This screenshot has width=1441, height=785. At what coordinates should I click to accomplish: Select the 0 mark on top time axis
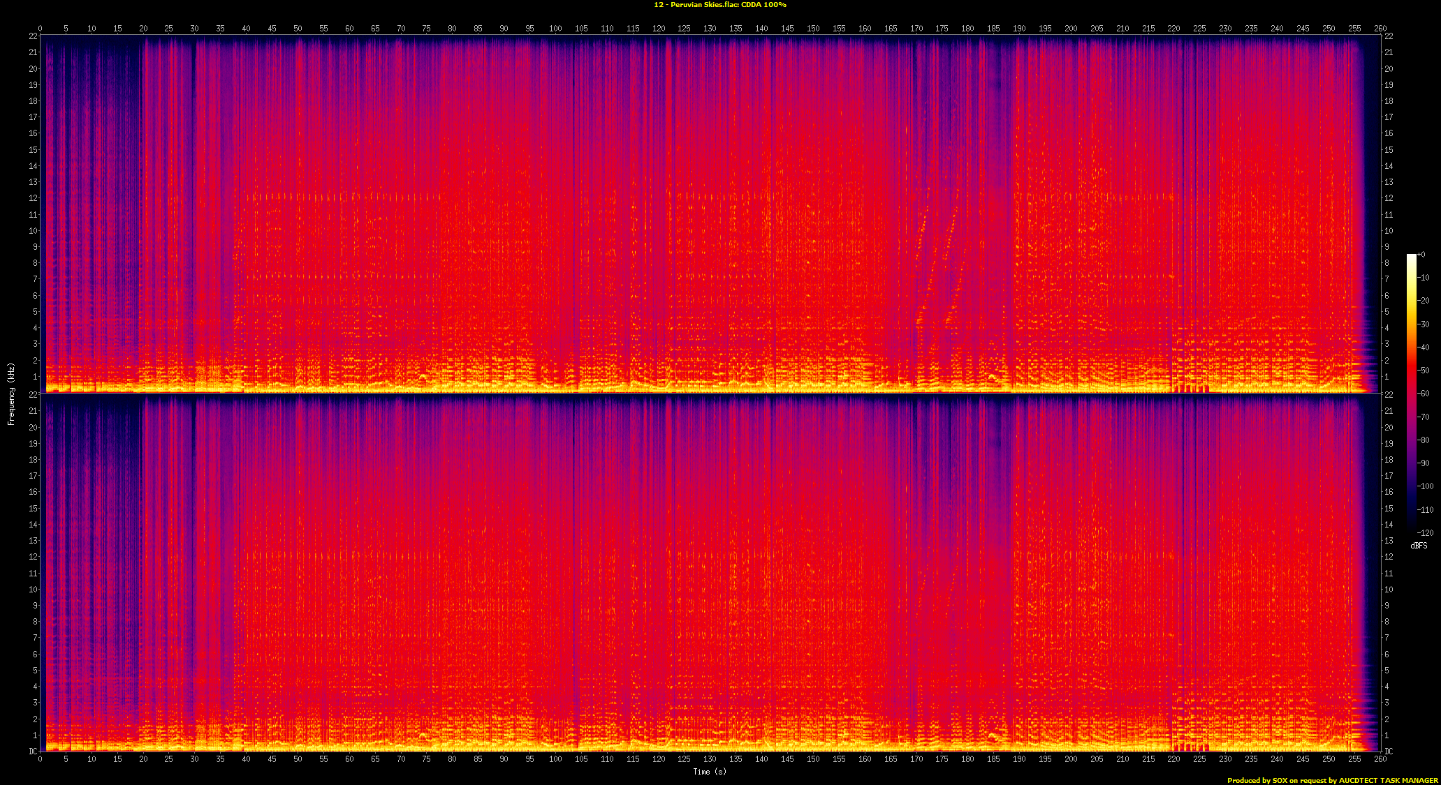click(40, 29)
